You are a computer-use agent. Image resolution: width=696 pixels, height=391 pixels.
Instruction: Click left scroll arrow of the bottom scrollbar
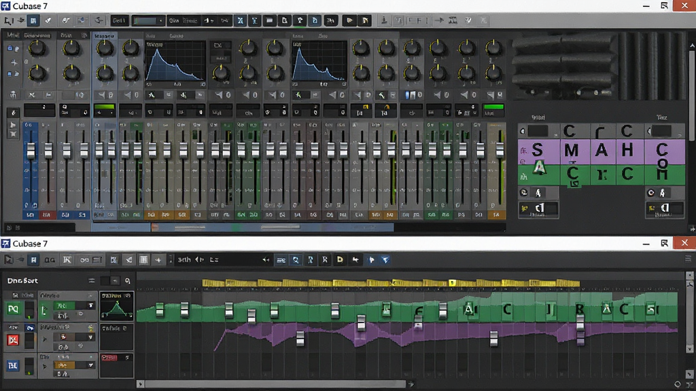tap(141, 384)
